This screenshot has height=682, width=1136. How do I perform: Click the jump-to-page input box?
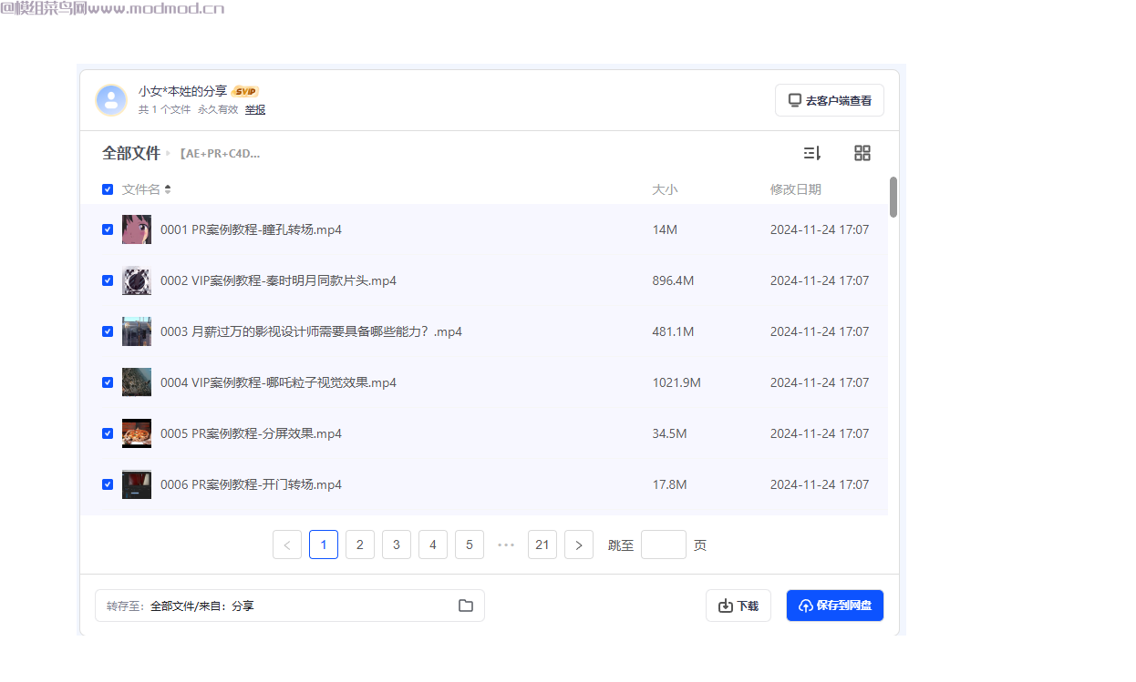pyautogui.click(x=664, y=545)
